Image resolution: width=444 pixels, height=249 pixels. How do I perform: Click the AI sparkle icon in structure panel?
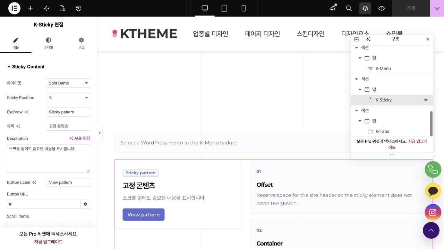[x=368, y=39]
